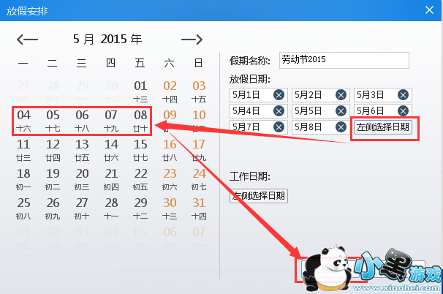The image size is (443, 294).
Task: Select May 24 on the calendar
Action: pos(199,179)
